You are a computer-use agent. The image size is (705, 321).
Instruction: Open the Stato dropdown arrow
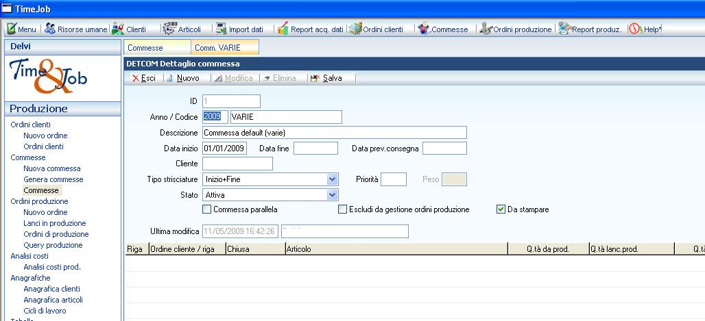pyautogui.click(x=332, y=195)
